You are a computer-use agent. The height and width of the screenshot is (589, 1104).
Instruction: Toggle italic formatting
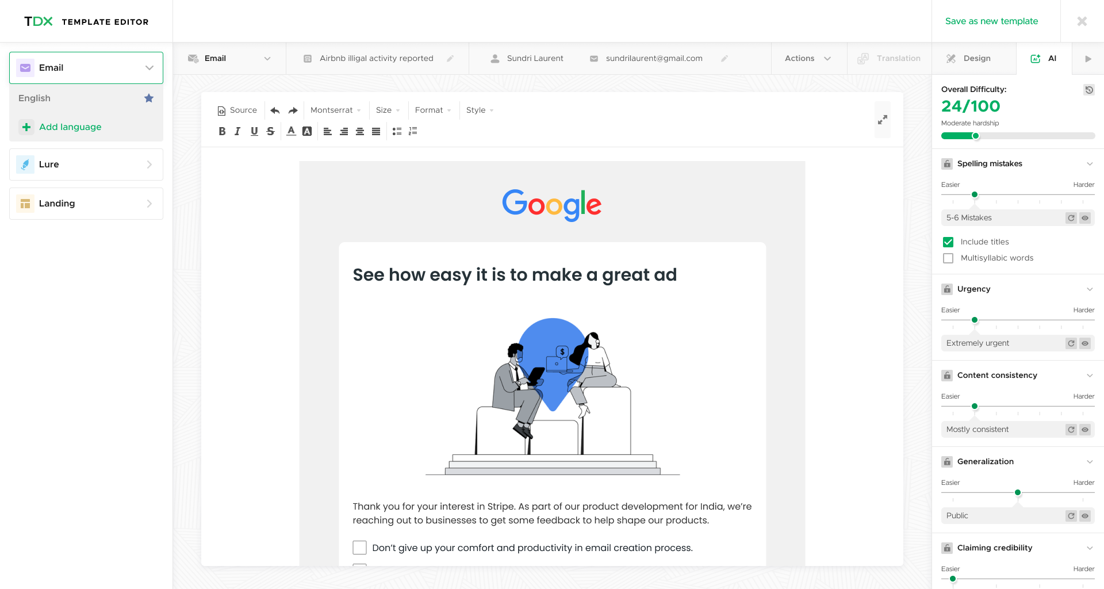[237, 132]
